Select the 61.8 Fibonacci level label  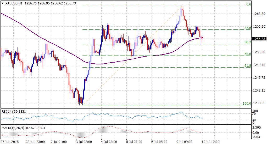pyautogui.click(x=248, y=66)
